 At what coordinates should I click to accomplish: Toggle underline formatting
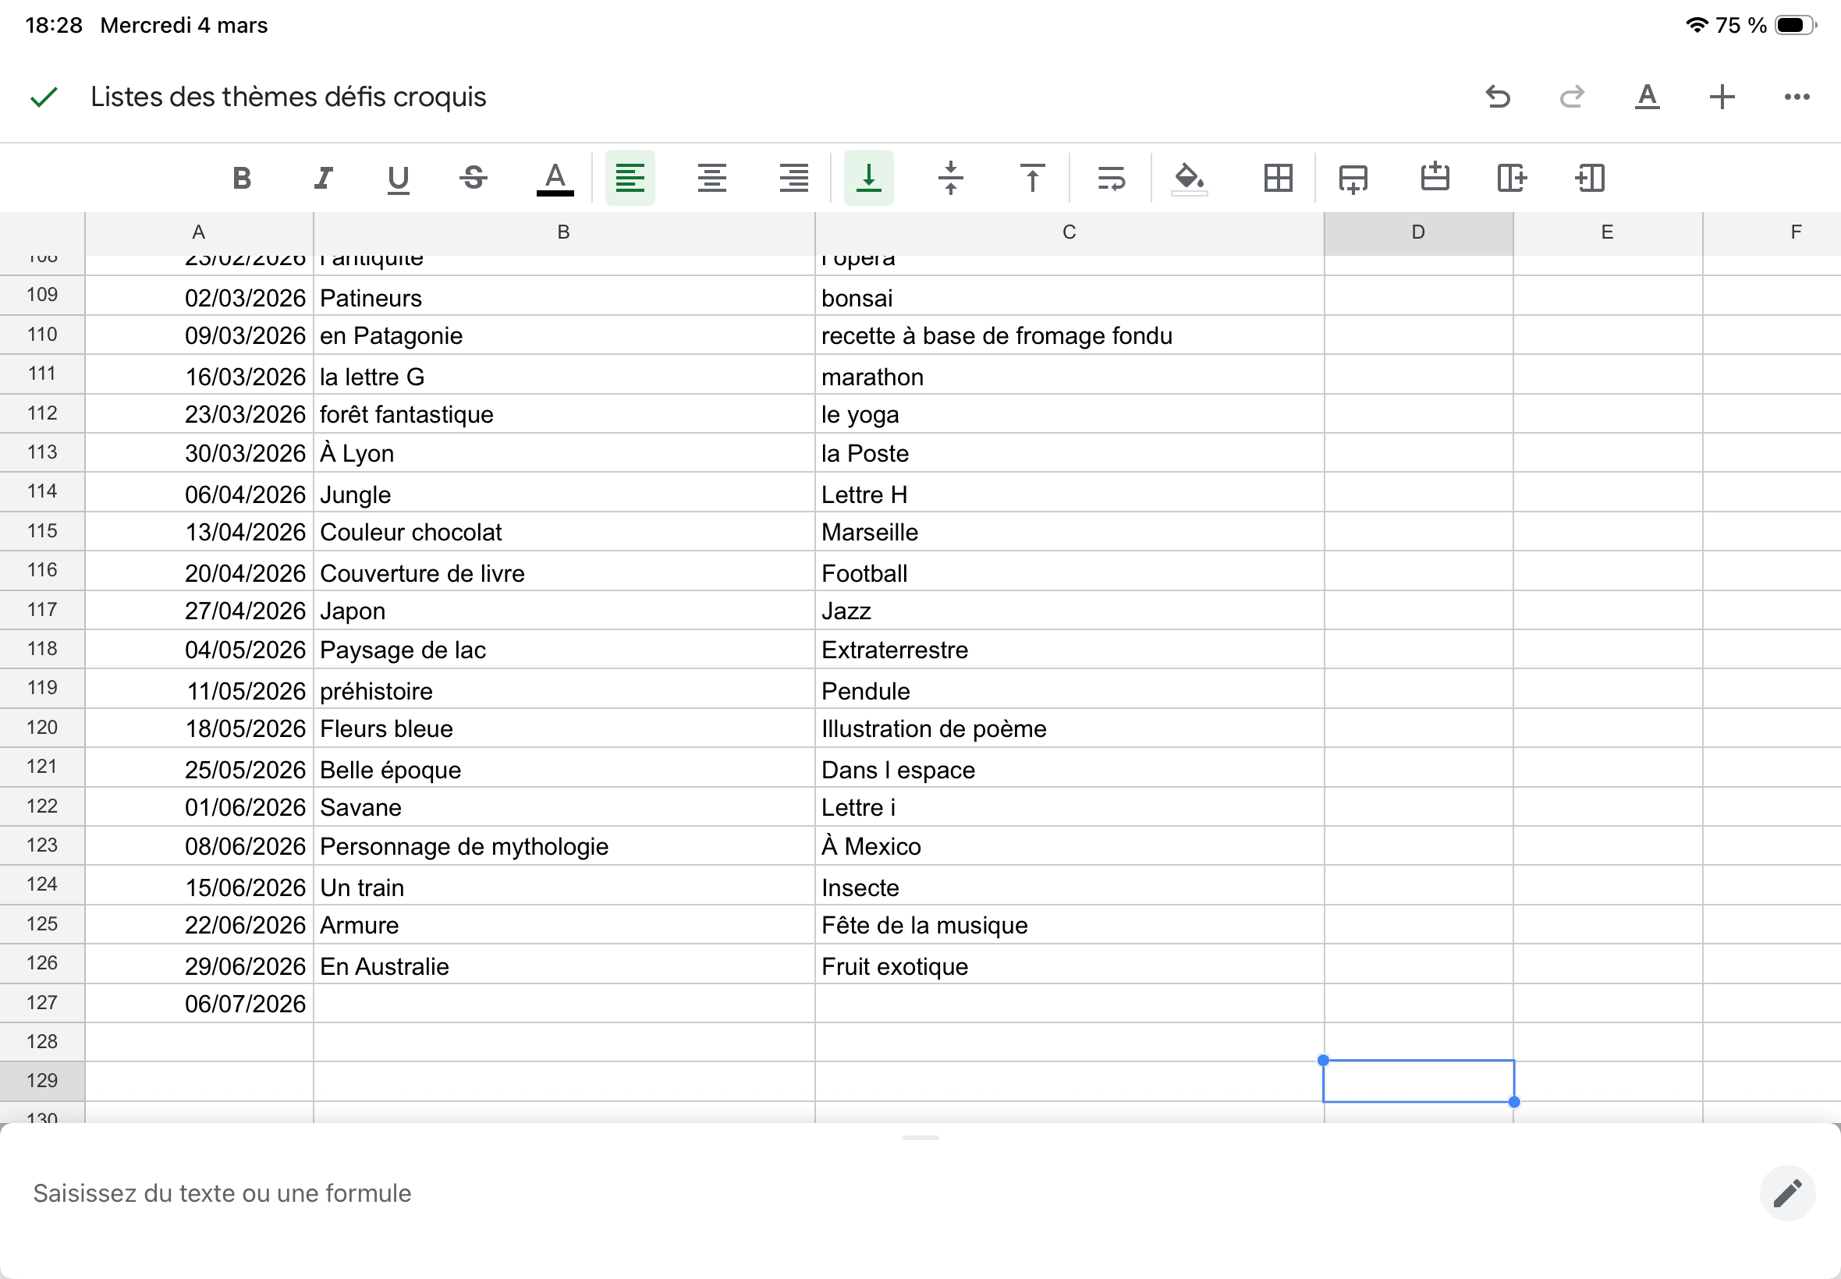point(399,178)
